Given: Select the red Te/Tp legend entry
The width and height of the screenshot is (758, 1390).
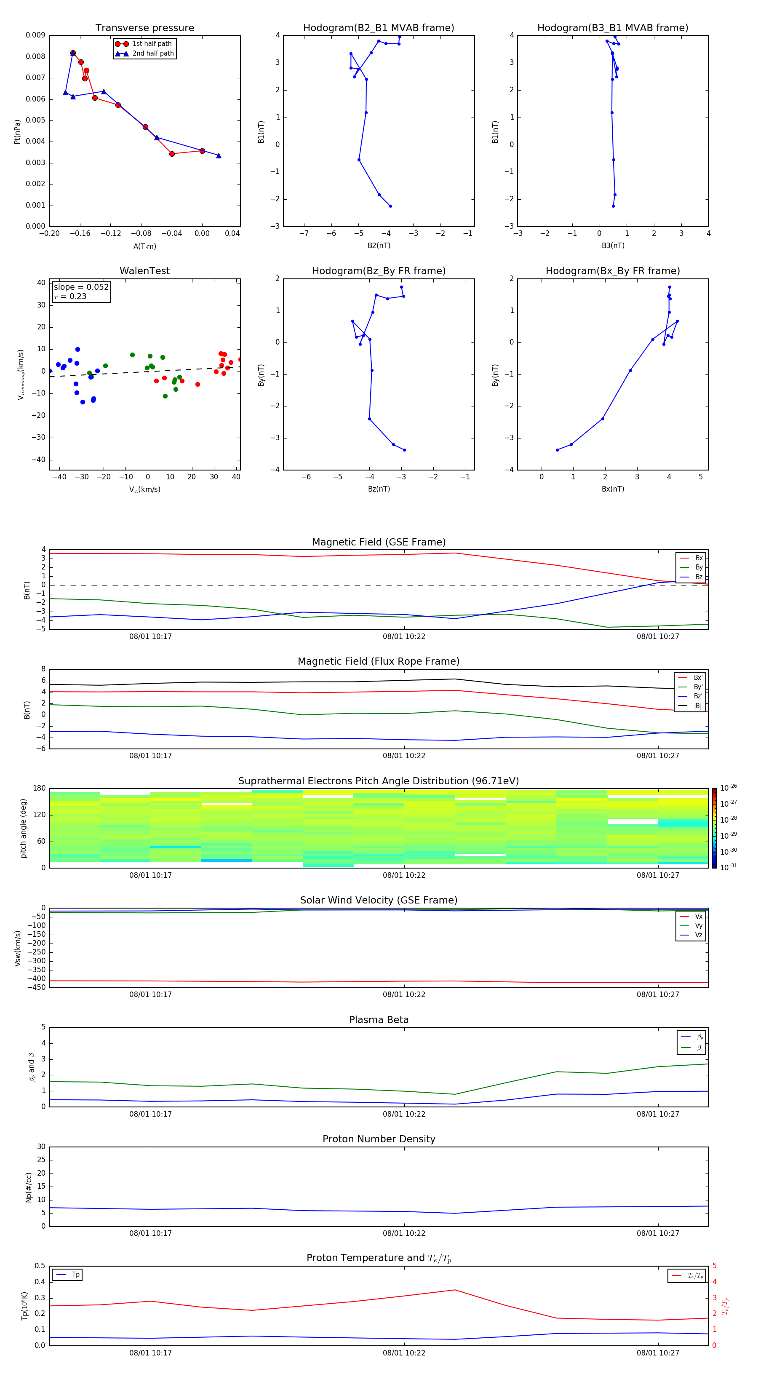Looking at the screenshot, I should click(687, 1275).
